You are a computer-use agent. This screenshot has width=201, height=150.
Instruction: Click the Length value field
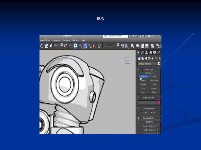(153, 126)
